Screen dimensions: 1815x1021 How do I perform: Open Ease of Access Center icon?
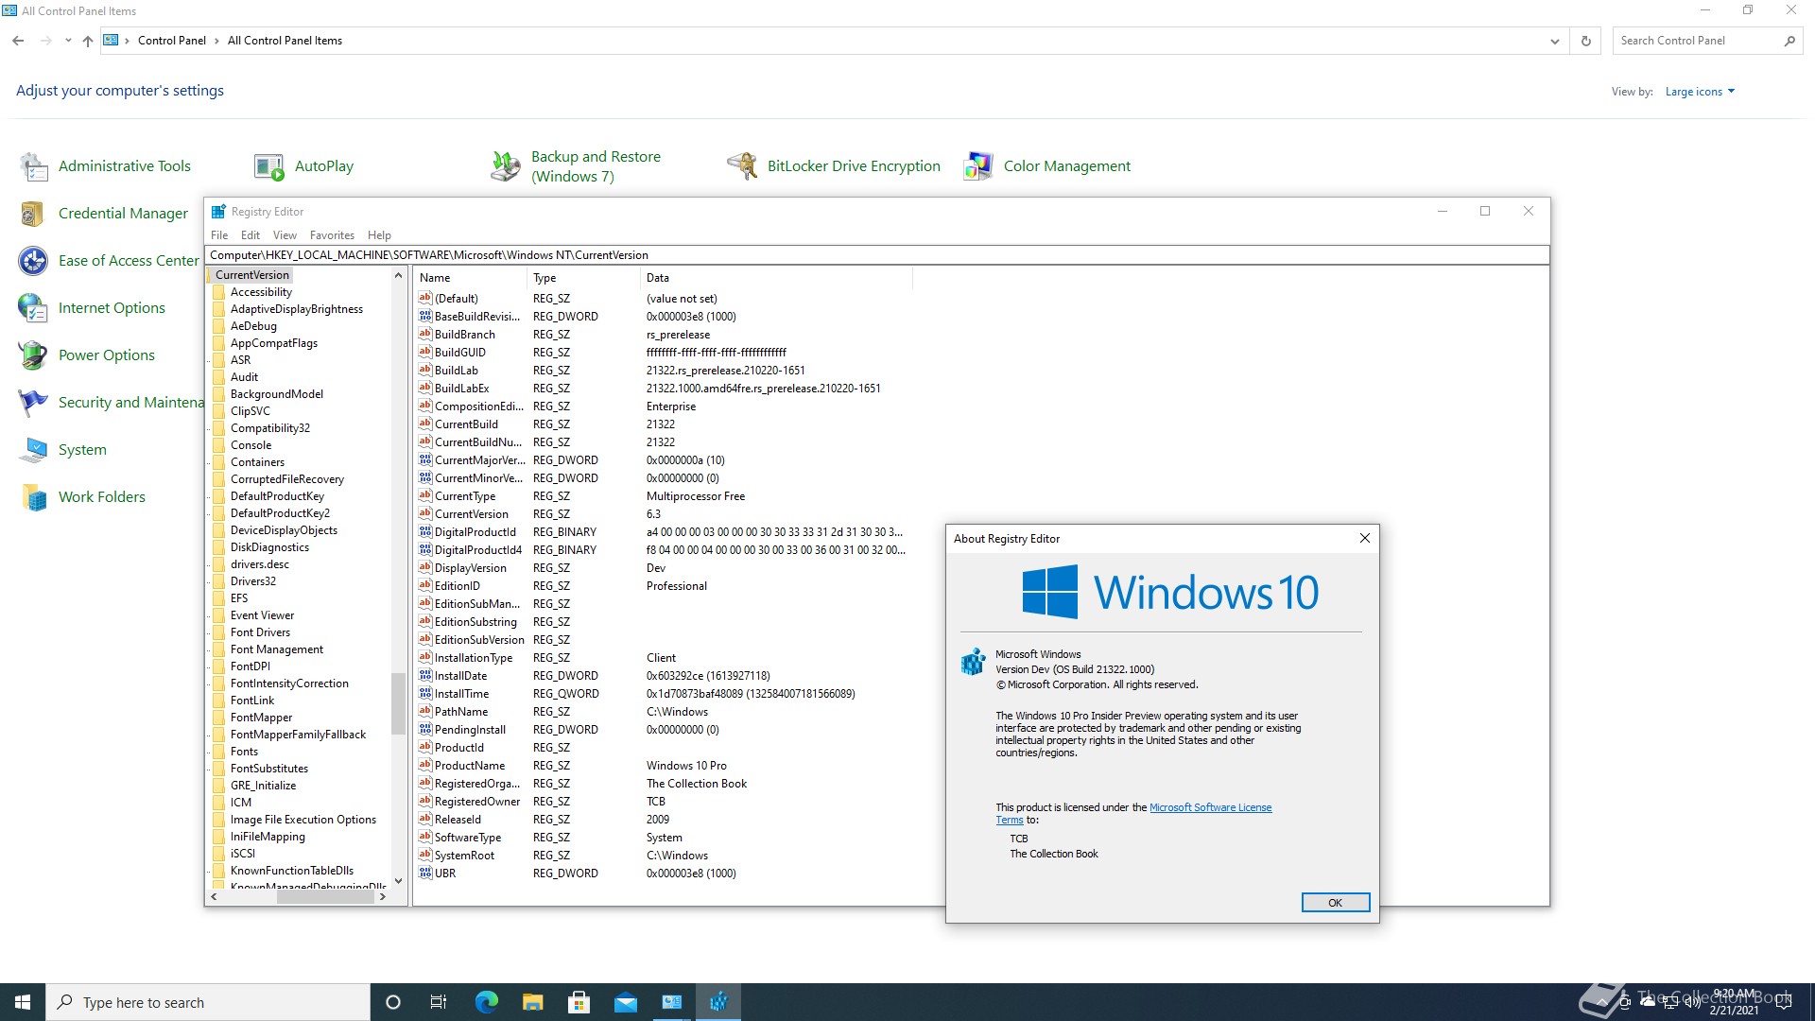(34, 261)
